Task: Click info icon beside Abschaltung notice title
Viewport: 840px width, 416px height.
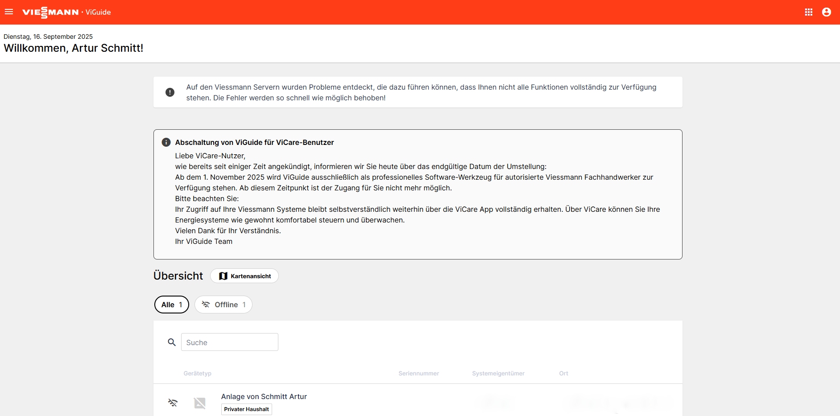Action: (x=166, y=142)
